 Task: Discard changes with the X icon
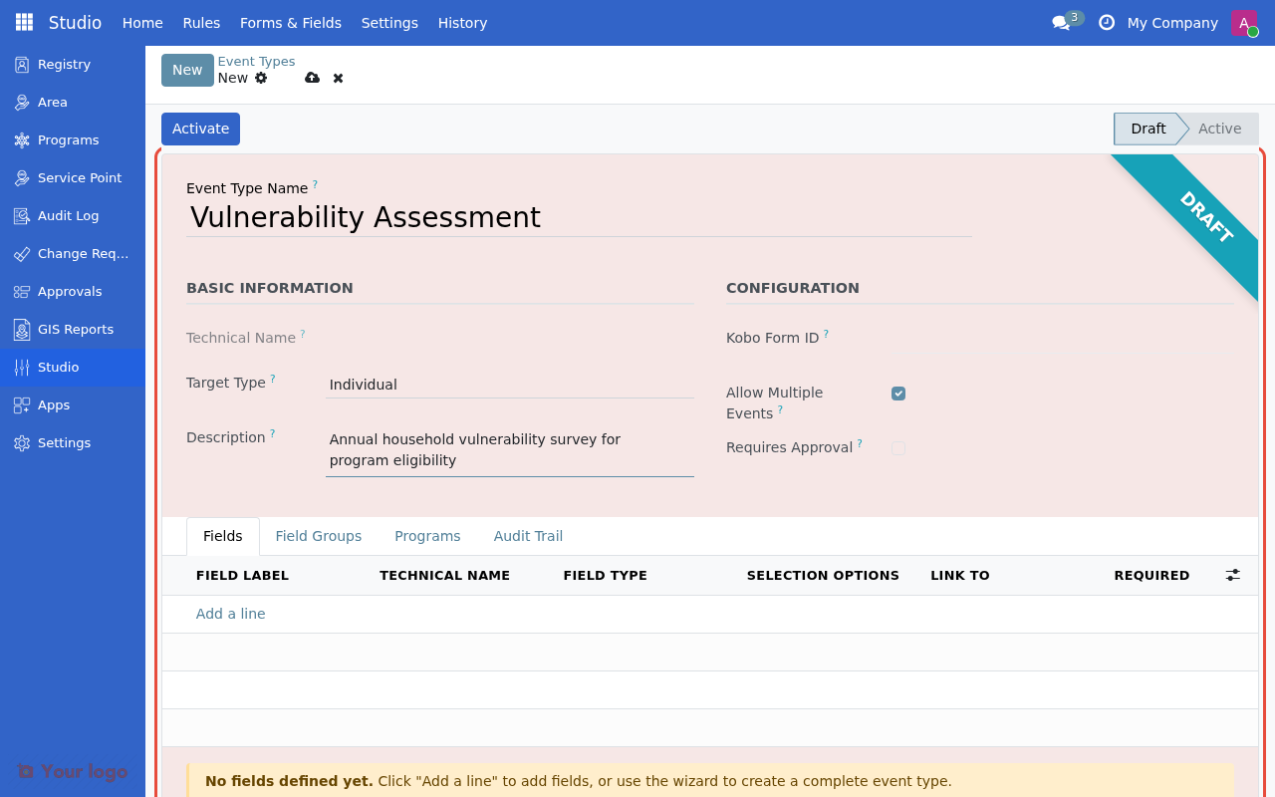pyautogui.click(x=338, y=78)
